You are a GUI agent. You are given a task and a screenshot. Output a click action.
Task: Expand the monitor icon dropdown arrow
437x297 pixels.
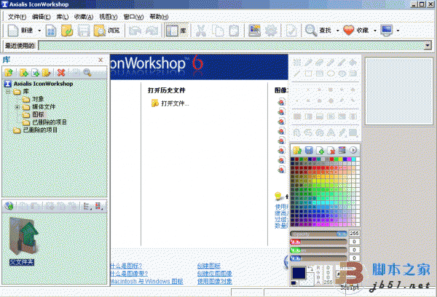pyautogui.click(x=398, y=31)
